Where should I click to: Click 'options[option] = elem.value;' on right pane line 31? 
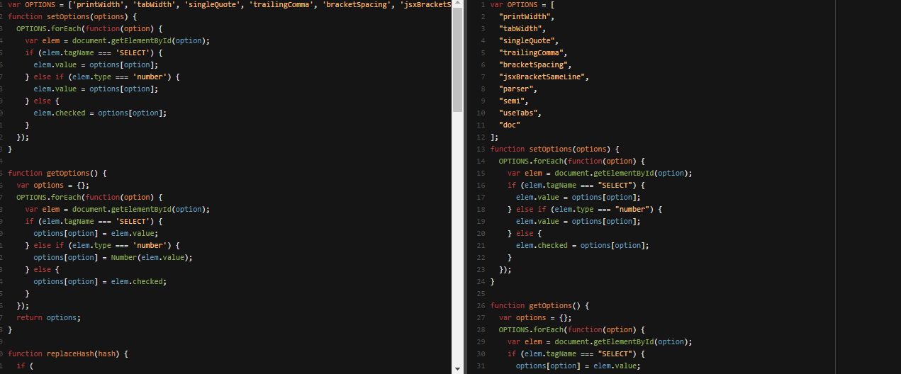(578, 365)
